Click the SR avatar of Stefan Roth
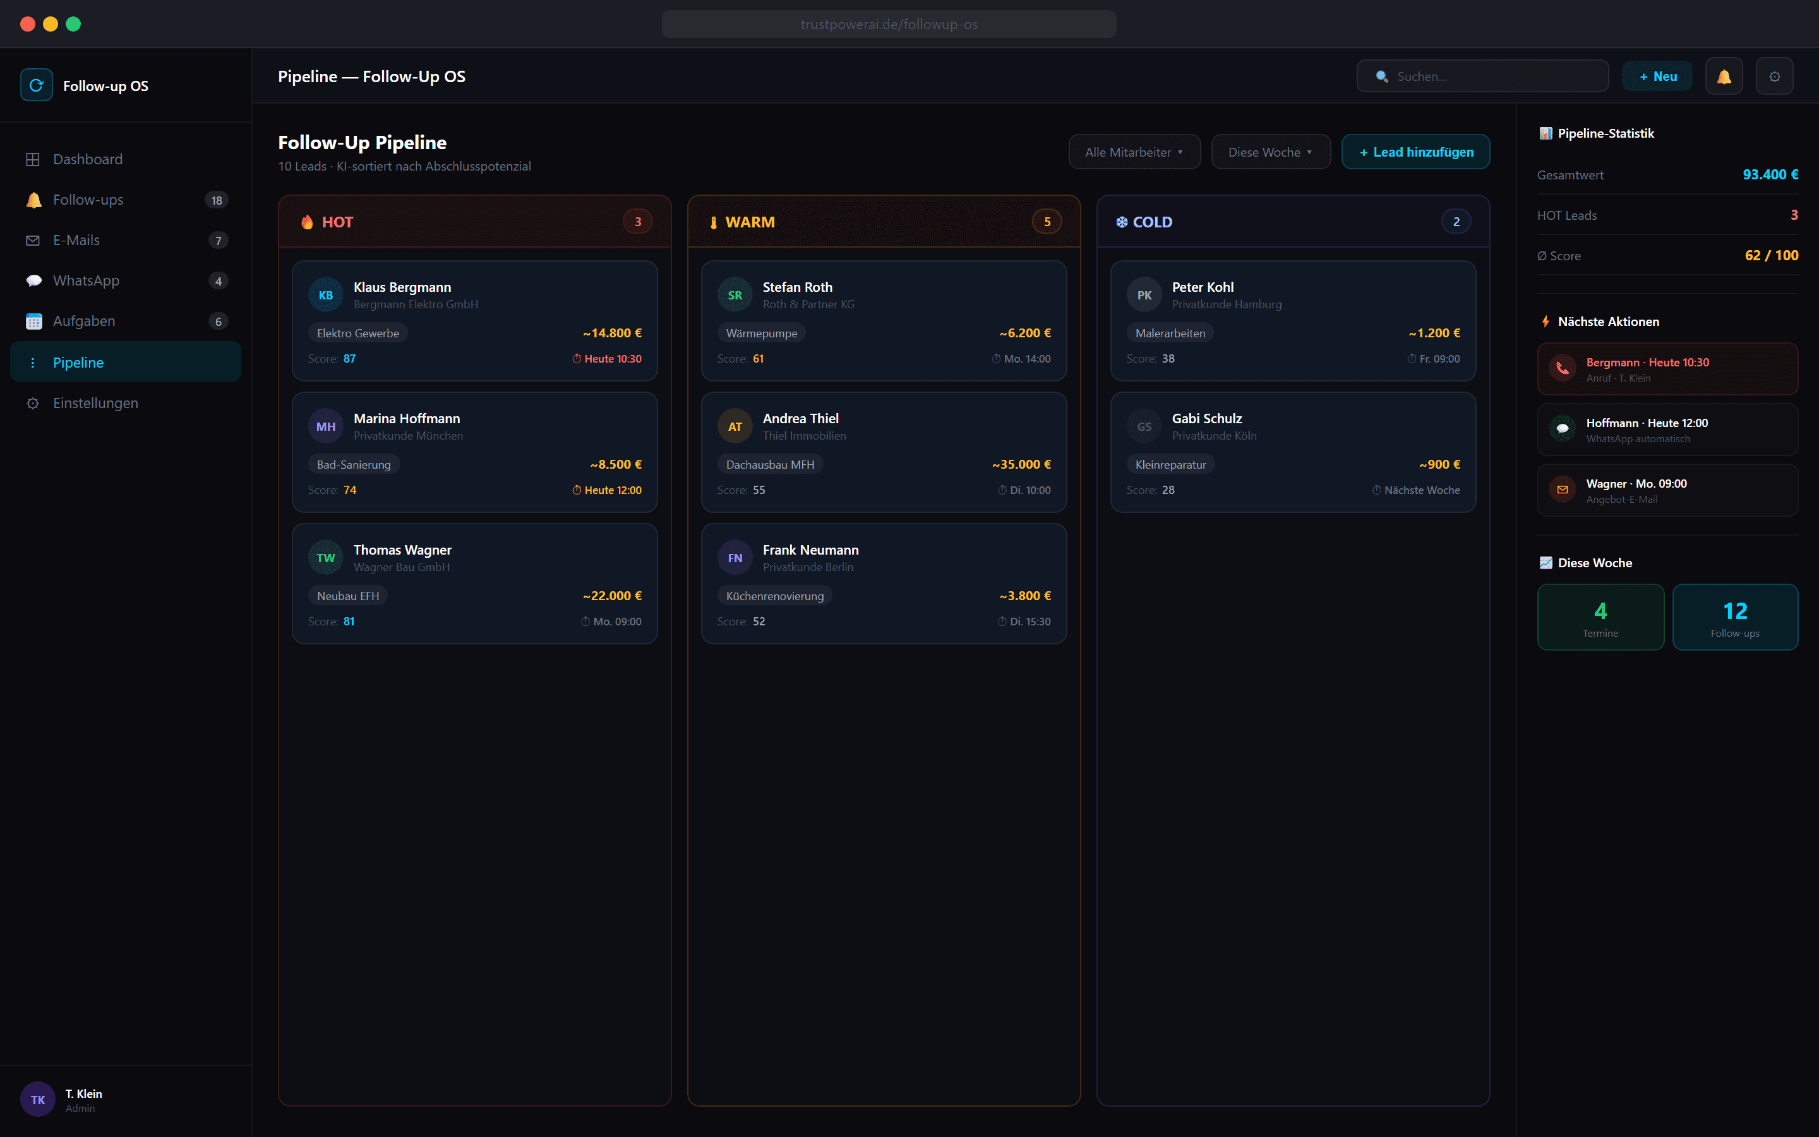1819x1137 pixels. (735, 295)
